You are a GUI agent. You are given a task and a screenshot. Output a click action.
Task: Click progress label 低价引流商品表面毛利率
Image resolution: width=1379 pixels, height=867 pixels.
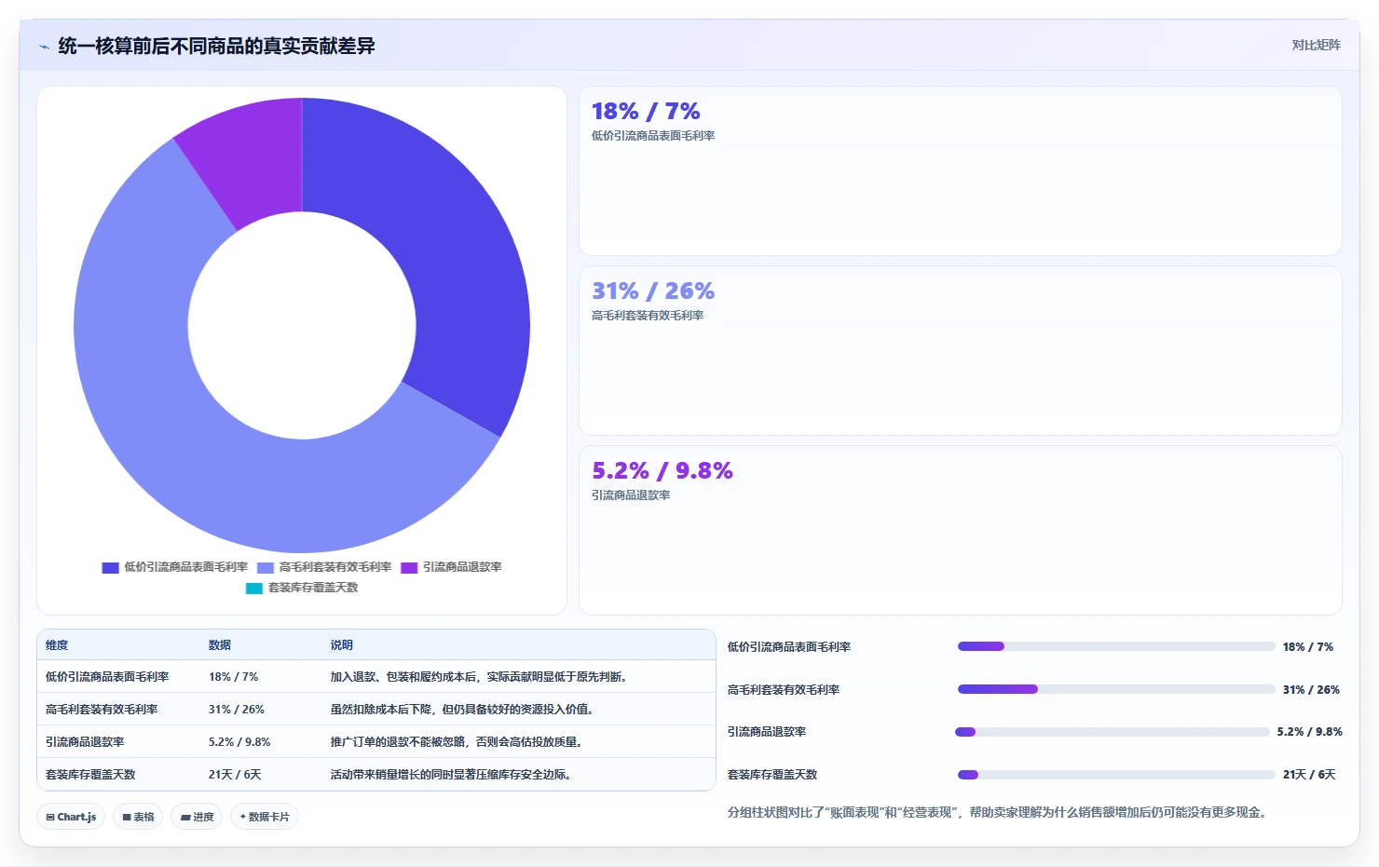(x=789, y=647)
